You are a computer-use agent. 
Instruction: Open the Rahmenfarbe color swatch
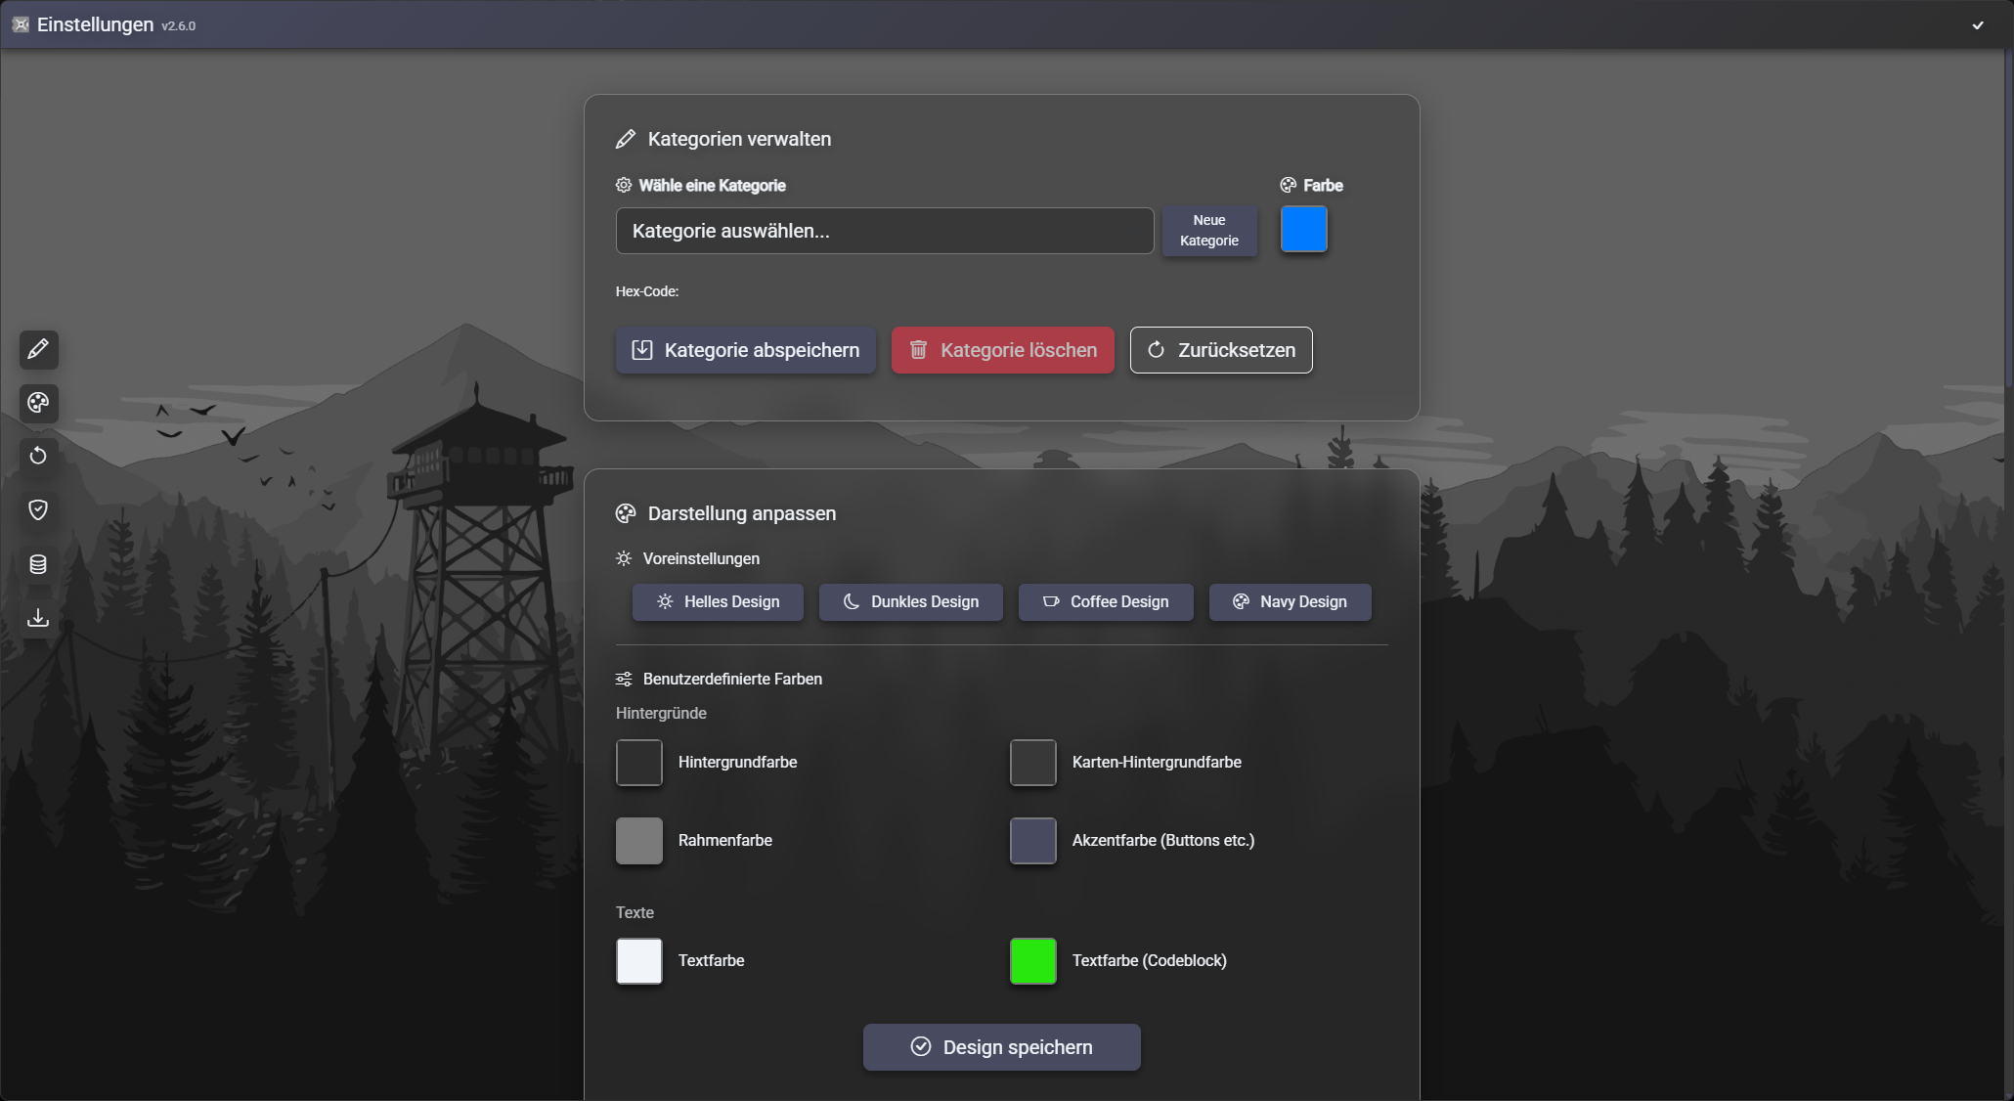point(638,841)
